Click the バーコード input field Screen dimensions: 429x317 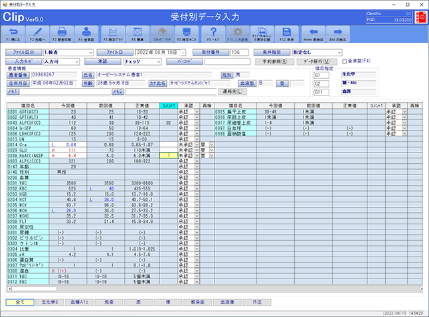[x=227, y=62]
